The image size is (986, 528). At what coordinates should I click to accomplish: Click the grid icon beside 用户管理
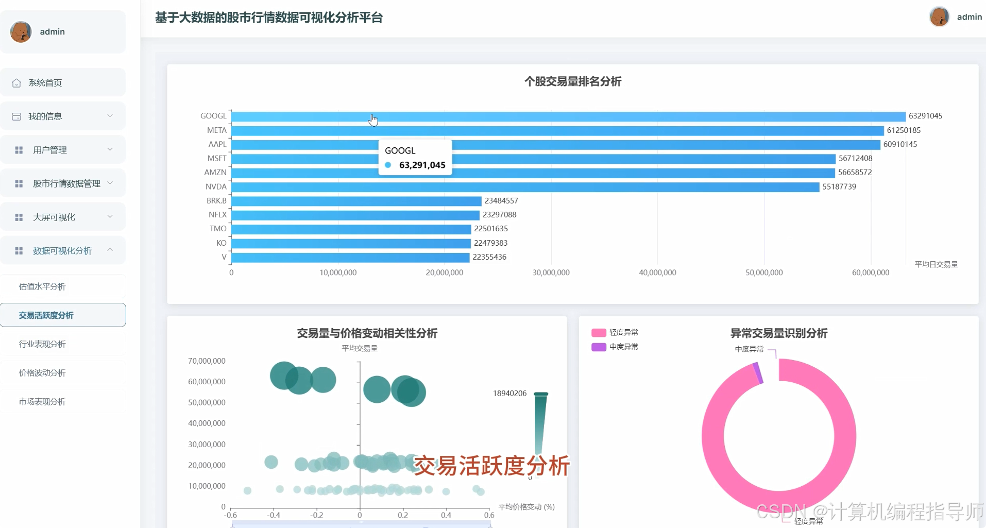(x=19, y=150)
